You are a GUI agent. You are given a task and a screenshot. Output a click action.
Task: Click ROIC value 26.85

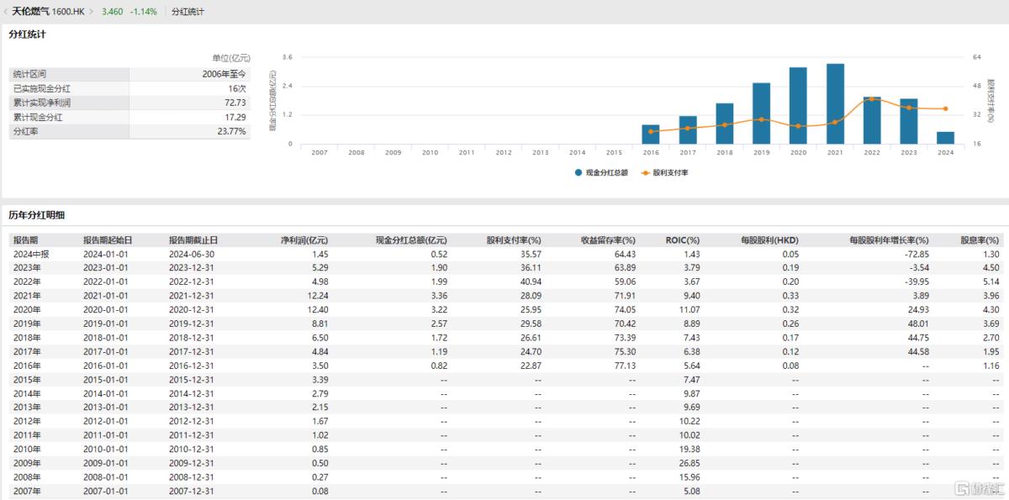click(689, 463)
